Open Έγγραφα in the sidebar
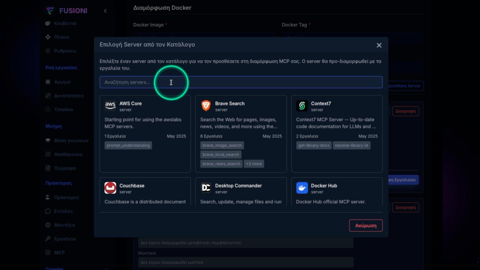The height and width of the screenshot is (270, 480). coord(65,168)
